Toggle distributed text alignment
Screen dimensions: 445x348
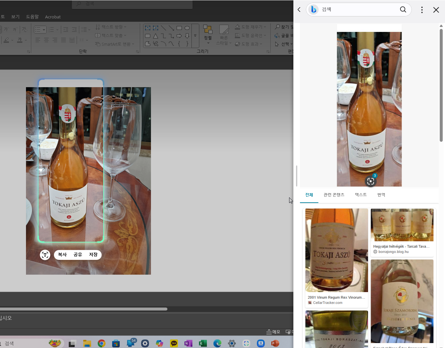point(72,40)
